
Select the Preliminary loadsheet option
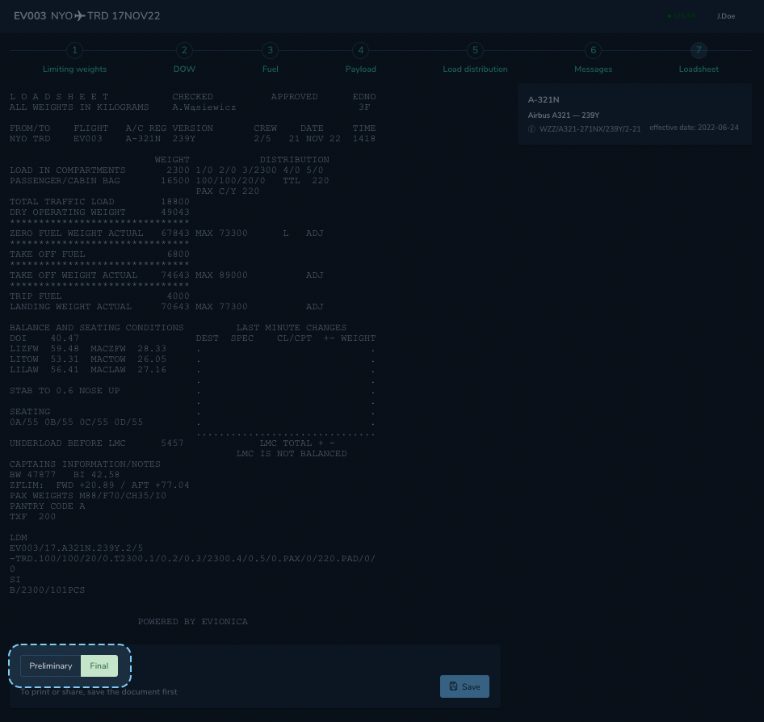point(51,666)
